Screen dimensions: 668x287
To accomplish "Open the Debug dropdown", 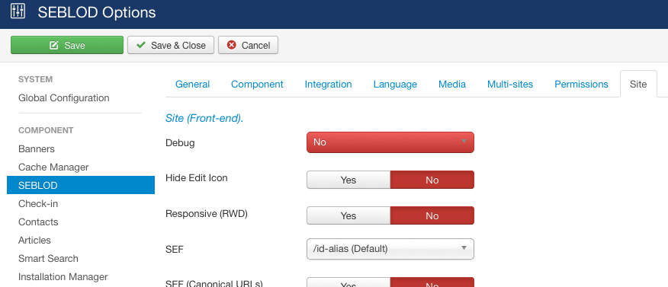I will (x=390, y=142).
